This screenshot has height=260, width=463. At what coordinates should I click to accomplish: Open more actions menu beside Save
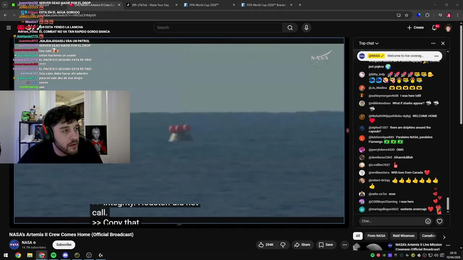pyautogui.click(x=345, y=245)
